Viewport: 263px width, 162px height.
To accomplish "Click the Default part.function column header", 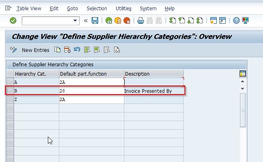I will (x=92, y=74).
